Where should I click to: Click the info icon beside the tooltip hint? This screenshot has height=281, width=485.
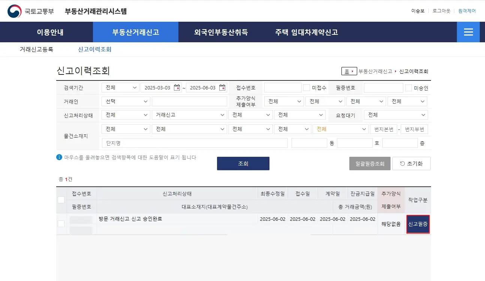tap(59, 157)
